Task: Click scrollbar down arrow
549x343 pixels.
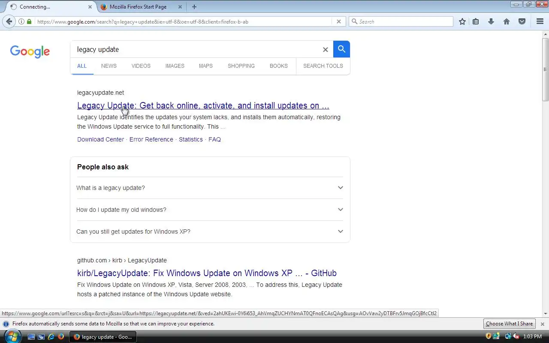Action: (546, 314)
